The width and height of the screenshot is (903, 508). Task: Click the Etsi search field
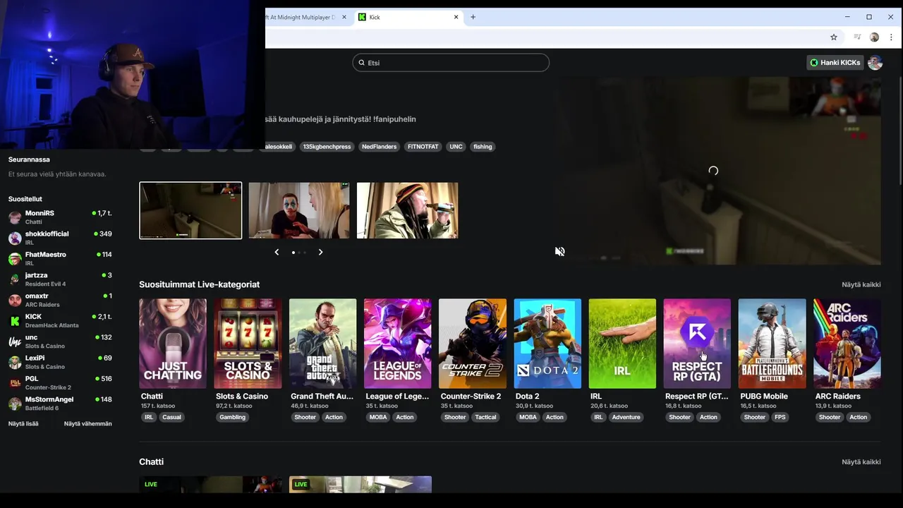point(451,63)
